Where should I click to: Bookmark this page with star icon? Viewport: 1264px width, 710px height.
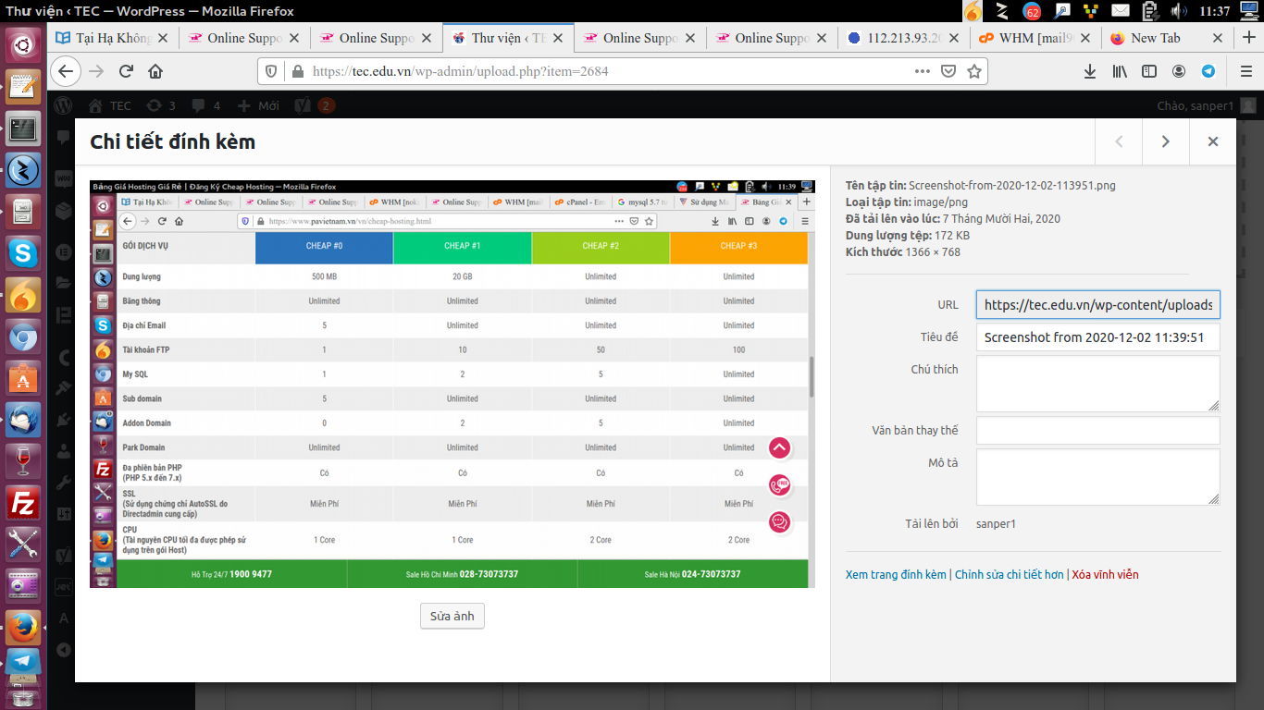973,71
